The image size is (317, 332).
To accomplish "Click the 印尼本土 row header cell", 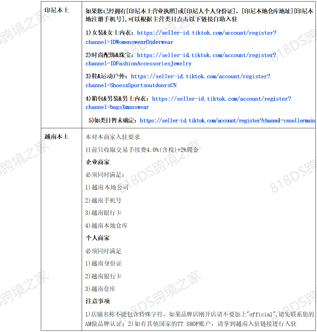I will point(57,10).
